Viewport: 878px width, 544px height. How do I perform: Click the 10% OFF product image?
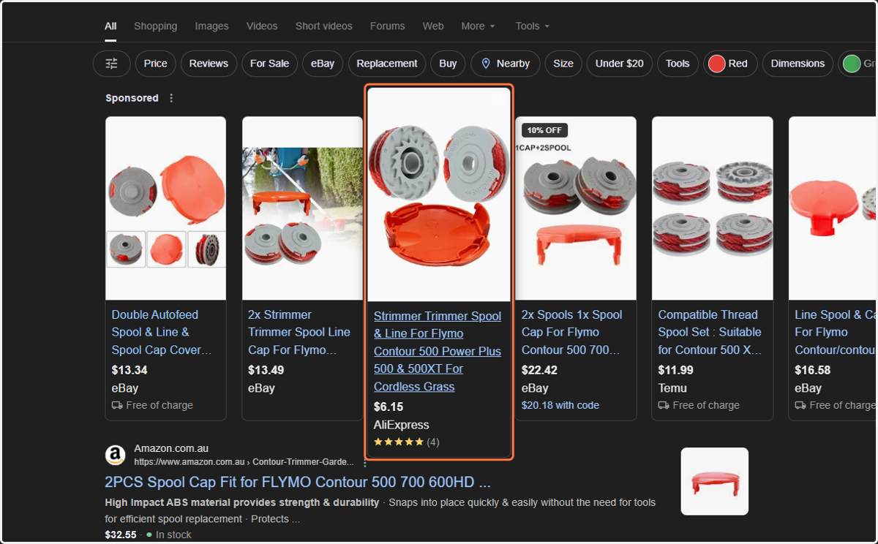pyautogui.click(x=576, y=208)
